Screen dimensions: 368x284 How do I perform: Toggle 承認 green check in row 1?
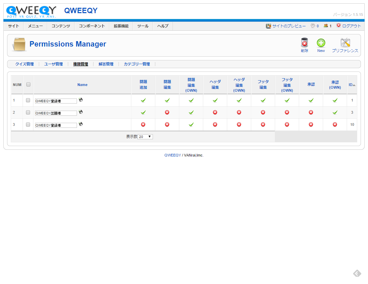(x=311, y=100)
